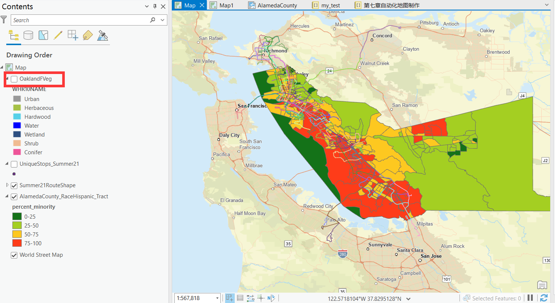Click the Selected Features: 0 label

[497, 299]
